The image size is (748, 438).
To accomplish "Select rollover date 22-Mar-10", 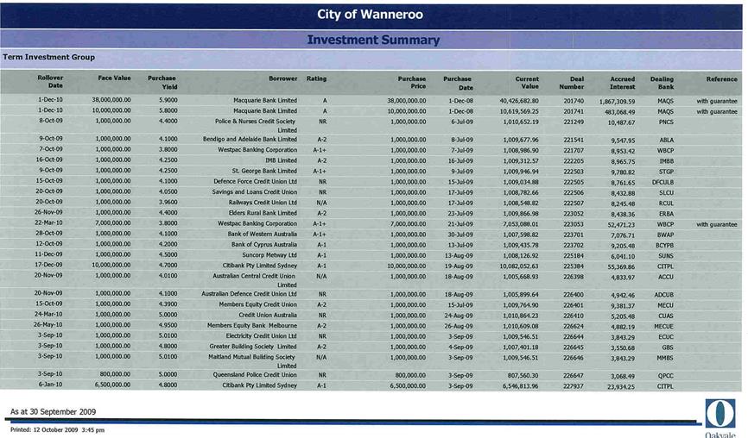I will tap(48, 222).
